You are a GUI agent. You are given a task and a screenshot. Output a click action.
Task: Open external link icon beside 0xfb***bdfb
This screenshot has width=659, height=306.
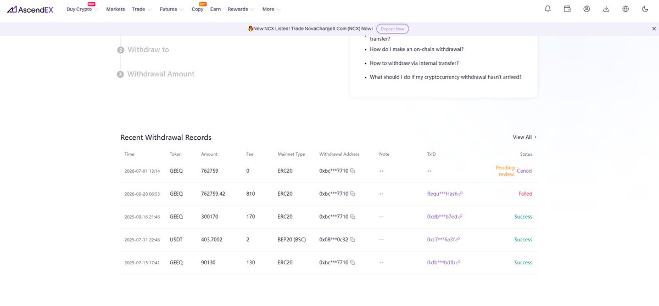tap(459, 263)
